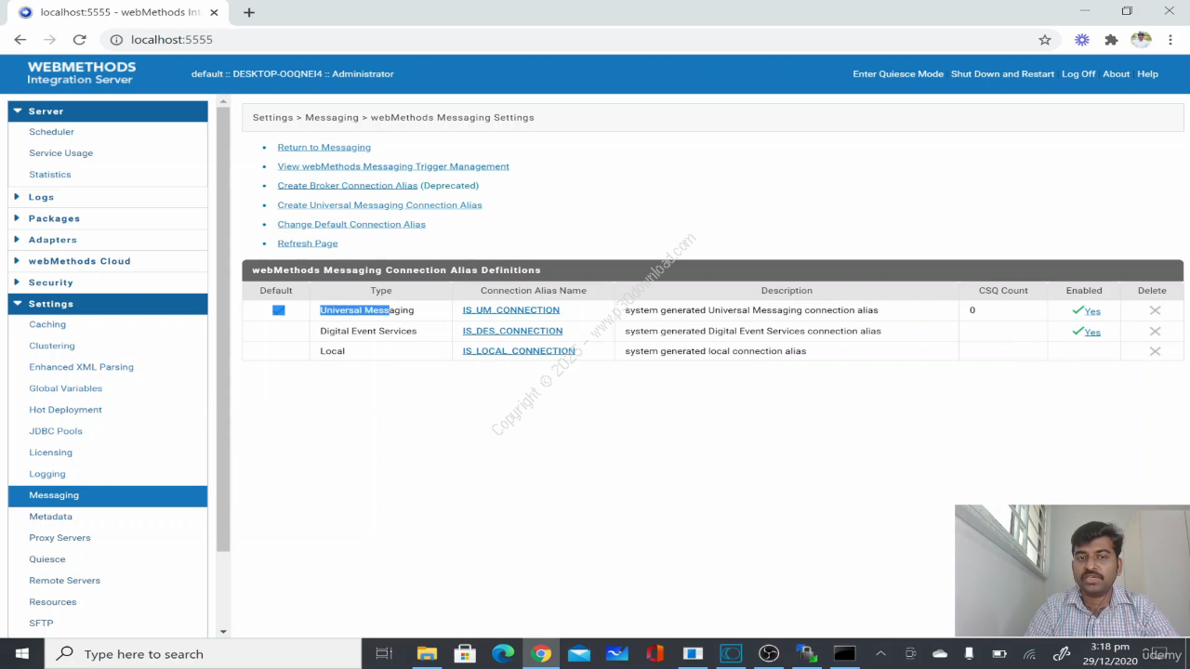
Task: View site information icon in the address bar
Action: tap(116, 40)
